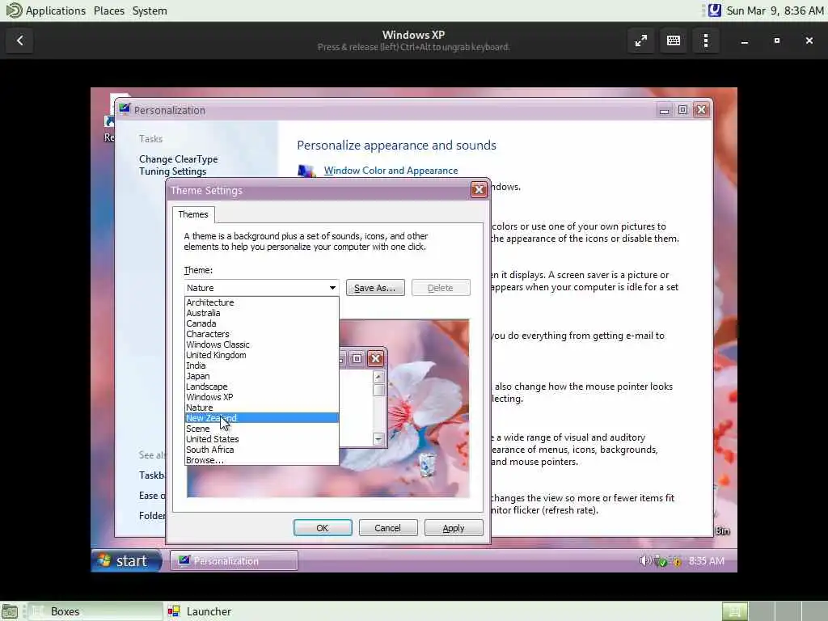Click the Save As... button
Image resolution: width=828 pixels, height=621 pixels.
pyautogui.click(x=375, y=288)
